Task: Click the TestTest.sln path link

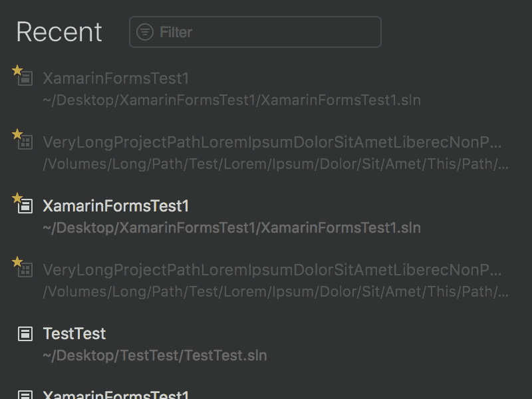Action: point(154,355)
